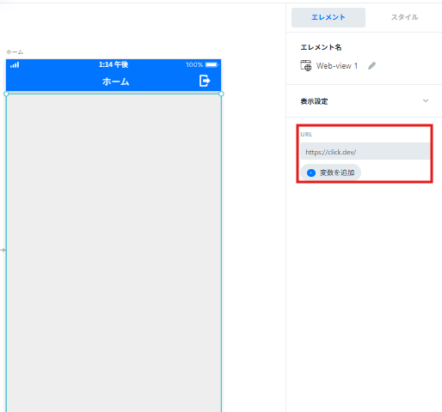Click the small arrow at the canvas left edge
This screenshot has height=412, width=442.
coord(3,250)
